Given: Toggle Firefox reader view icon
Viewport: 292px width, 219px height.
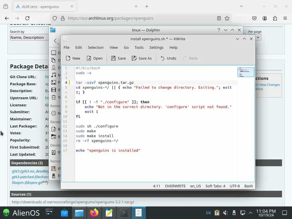Looking at the screenshot, I should [x=219, y=18].
